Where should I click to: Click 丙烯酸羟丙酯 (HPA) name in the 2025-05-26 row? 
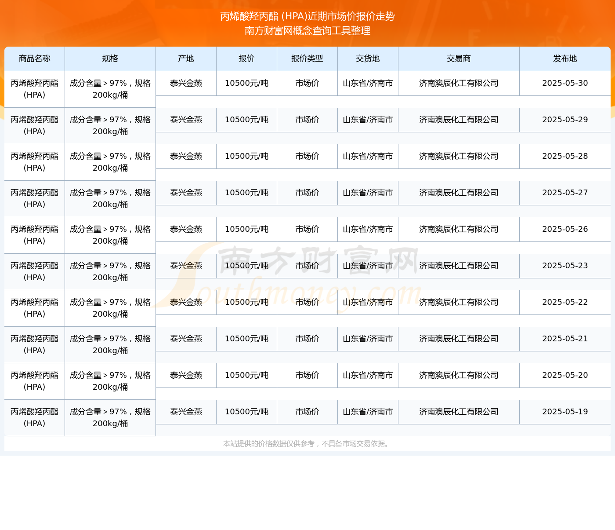pyautogui.click(x=35, y=235)
